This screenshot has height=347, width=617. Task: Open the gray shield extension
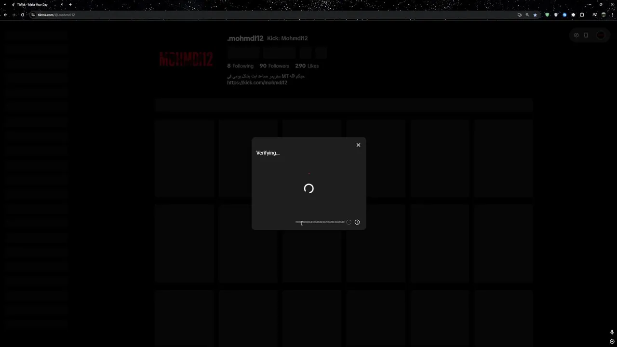(x=556, y=15)
